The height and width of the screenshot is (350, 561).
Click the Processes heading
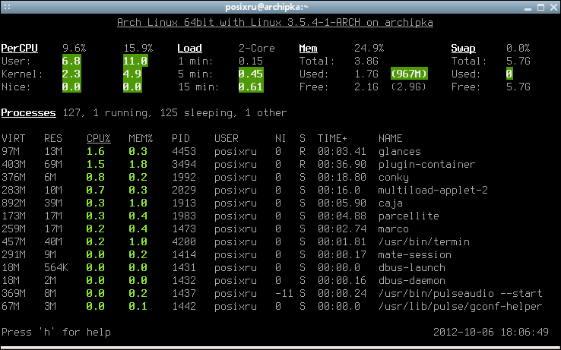tap(28, 112)
